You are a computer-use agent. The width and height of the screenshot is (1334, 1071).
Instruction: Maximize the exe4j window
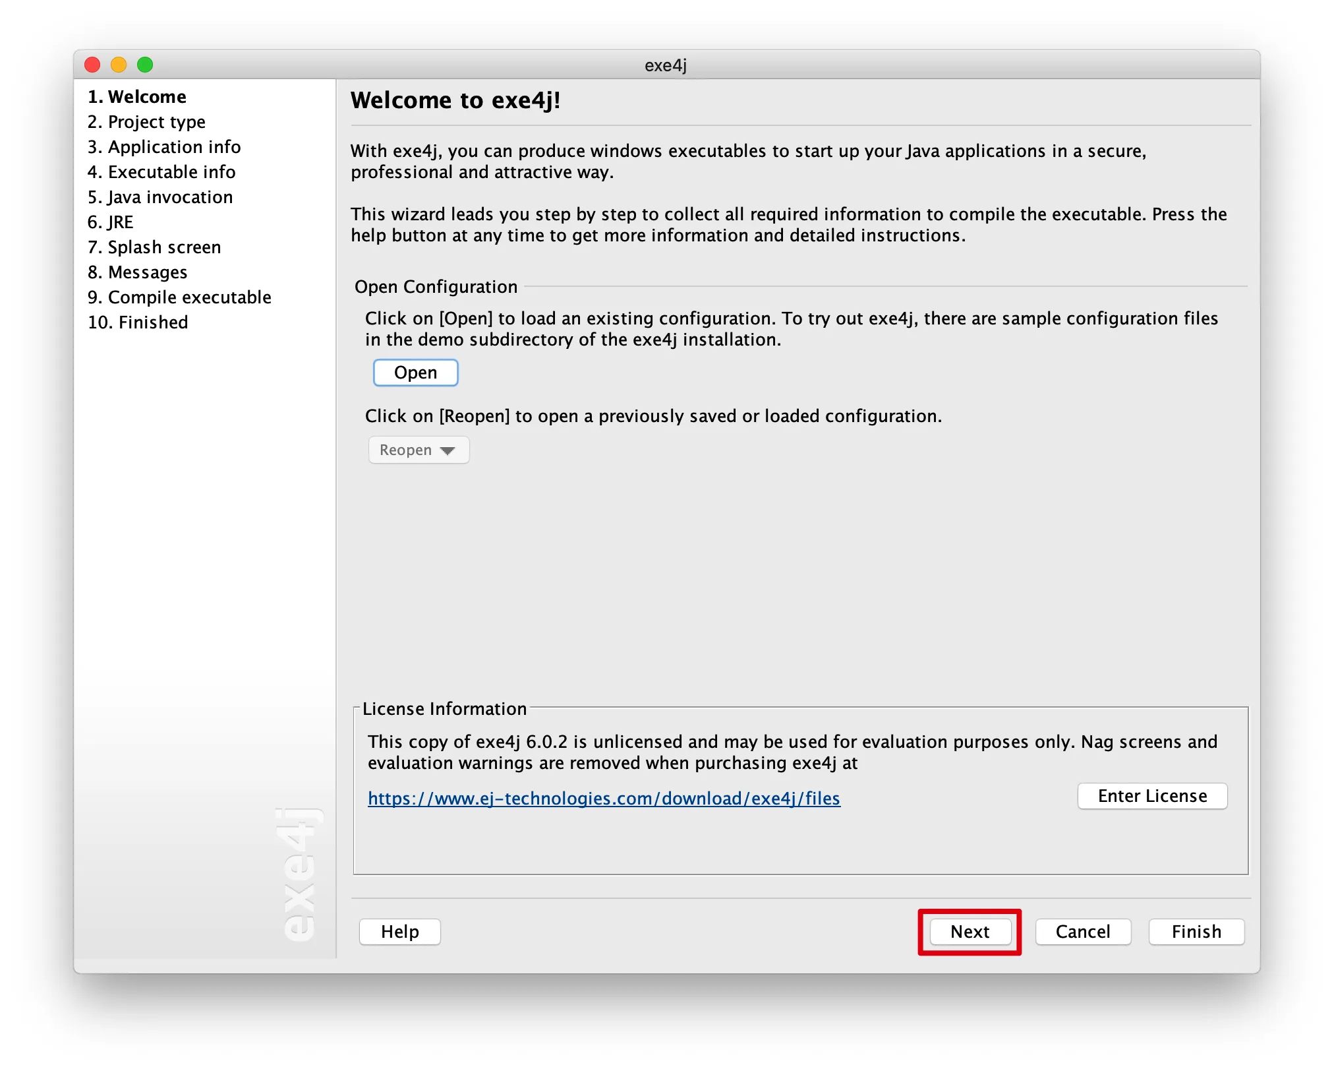click(145, 65)
